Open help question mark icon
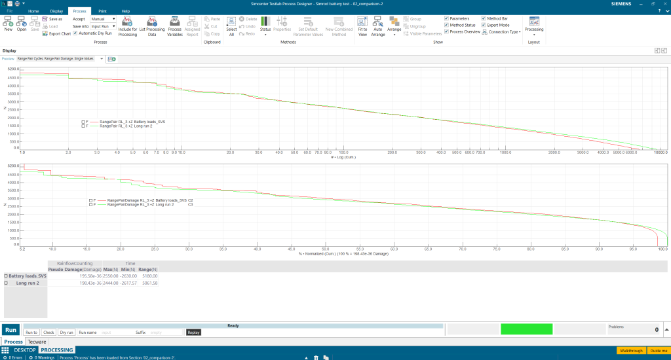The width and height of the screenshot is (671, 360). [x=659, y=11]
